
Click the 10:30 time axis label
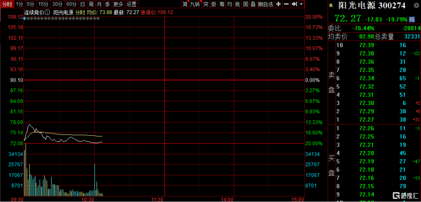click(88, 199)
